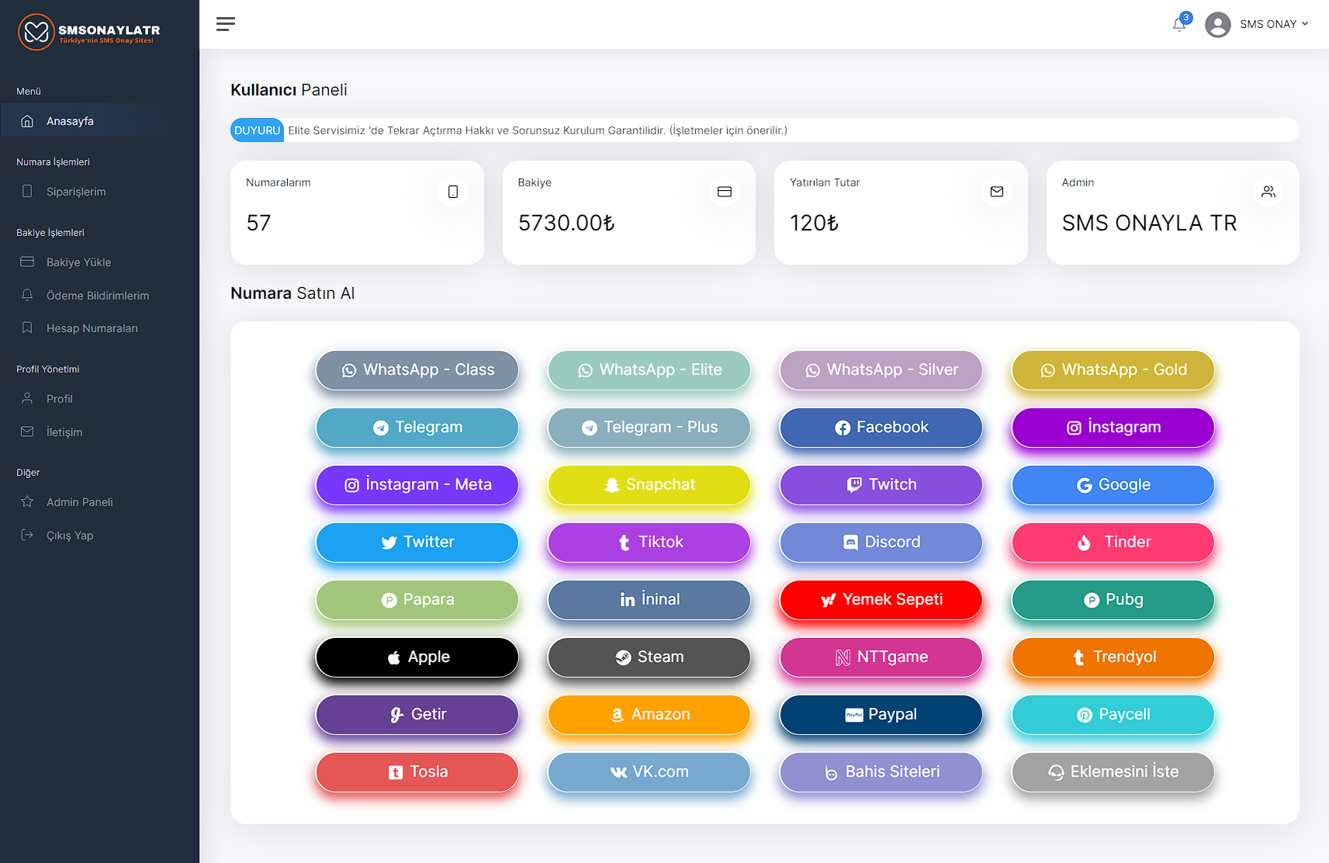This screenshot has width=1329, height=863.
Task: Click the red Tosla button
Action: 417,772
